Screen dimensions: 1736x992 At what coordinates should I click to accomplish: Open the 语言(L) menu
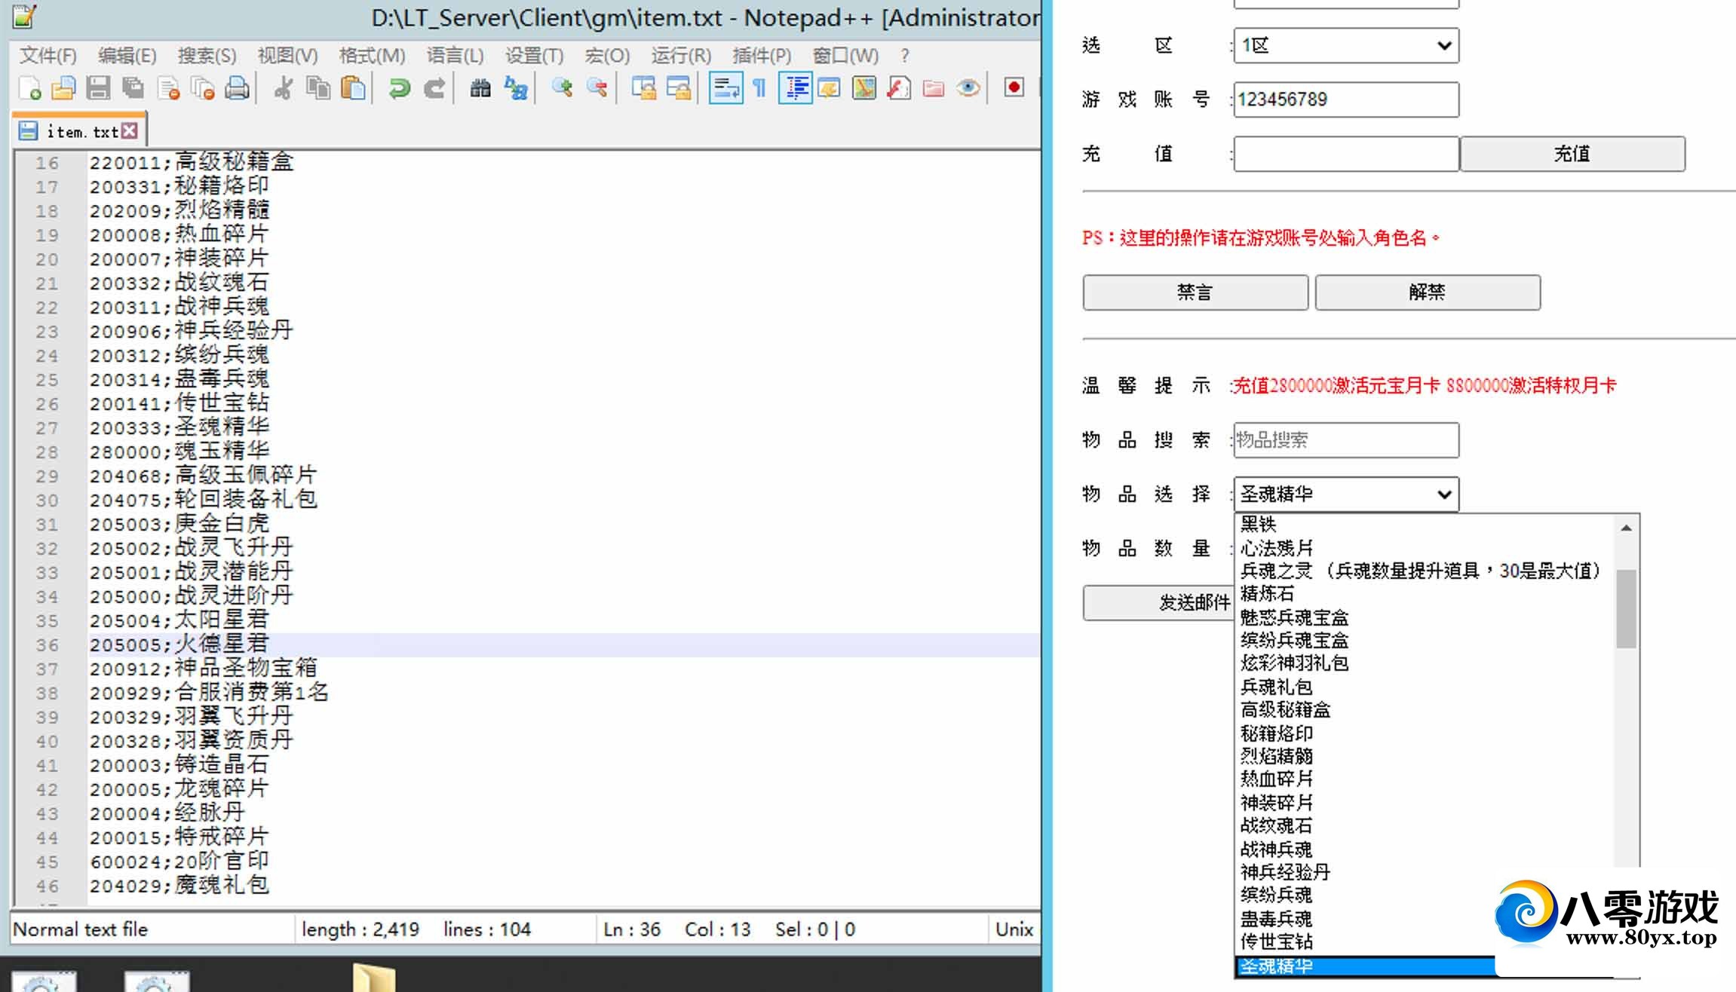455,56
